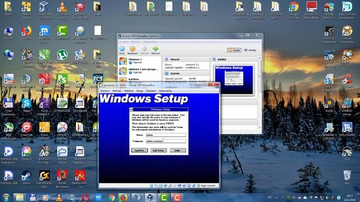The image size is (360, 202).
Task: Collapse the Obecné section header
Action: coord(186,59)
